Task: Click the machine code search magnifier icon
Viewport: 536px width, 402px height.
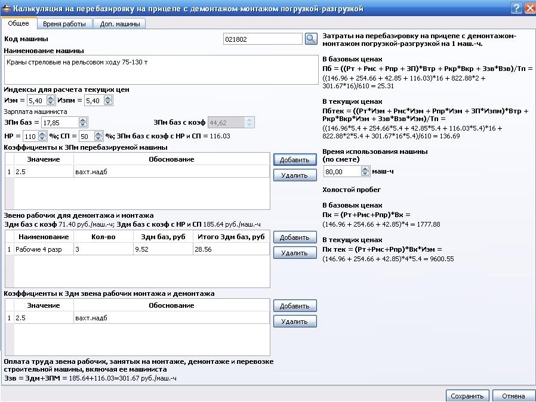Action: coord(311,39)
